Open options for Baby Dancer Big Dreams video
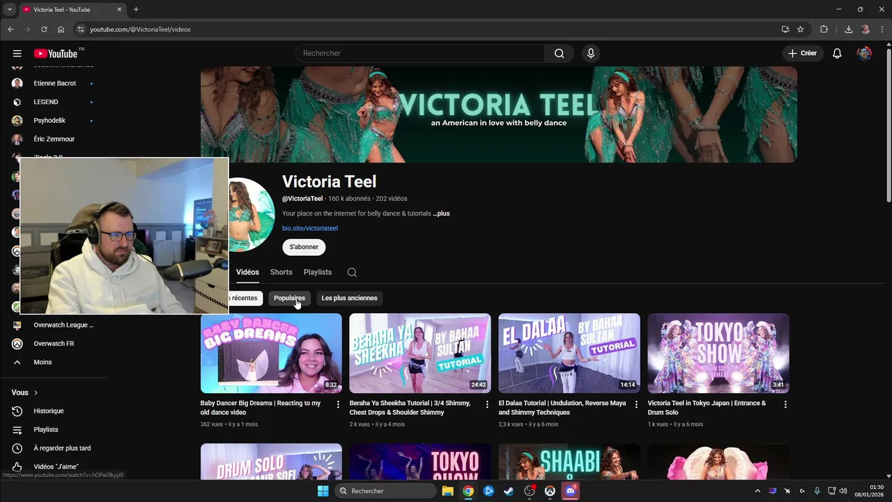The height and width of the screenshot is (502, 892). pyautogui.click(x=338, y=404)
